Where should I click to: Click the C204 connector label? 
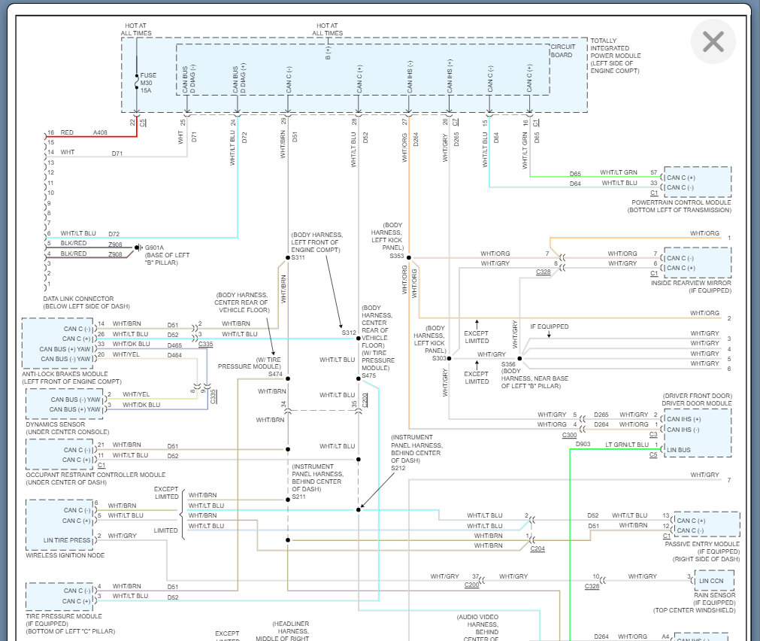click(x=537, y=548)
